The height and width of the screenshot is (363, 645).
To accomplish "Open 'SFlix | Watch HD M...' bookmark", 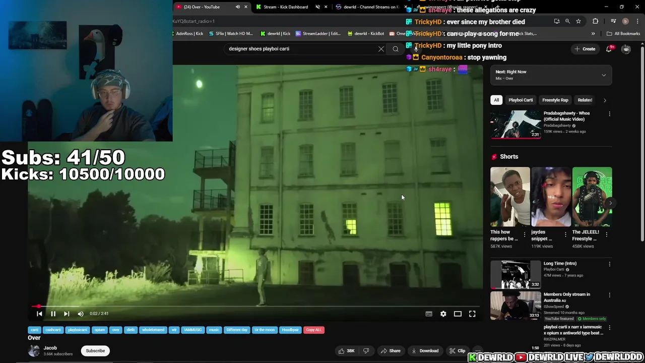I will pyautogui.click(x=230, y=34).
